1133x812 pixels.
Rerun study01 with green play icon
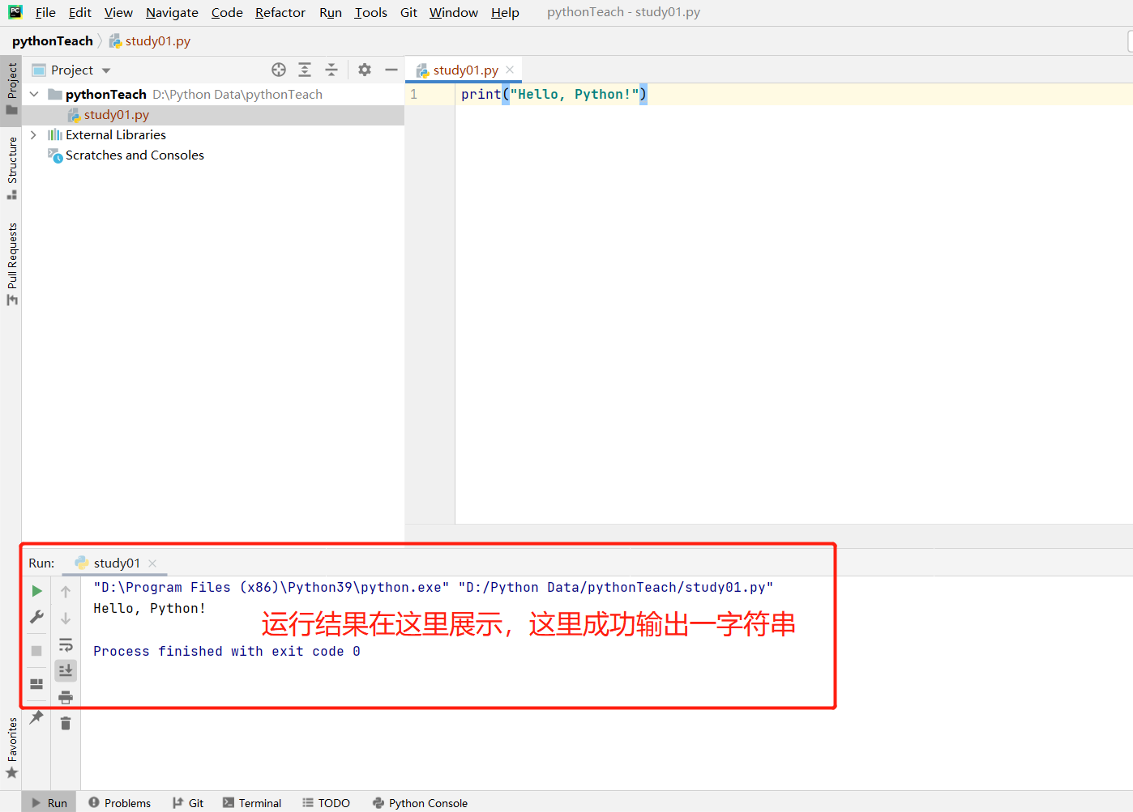36,591
